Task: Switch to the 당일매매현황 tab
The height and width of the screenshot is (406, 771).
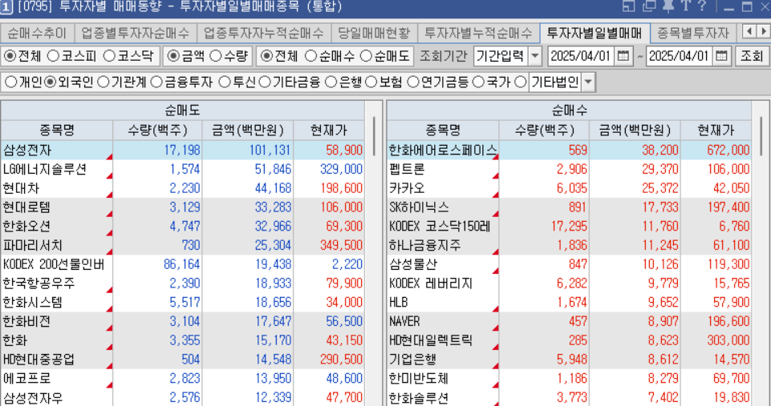Action: click(x=374, y=33)
